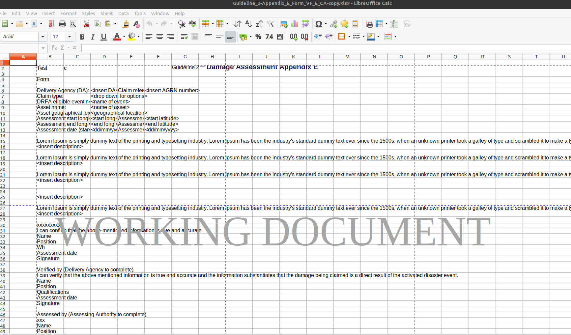Screen dimensions: 571x335
Task: Click the Sort icon
Action: [238, 24]
